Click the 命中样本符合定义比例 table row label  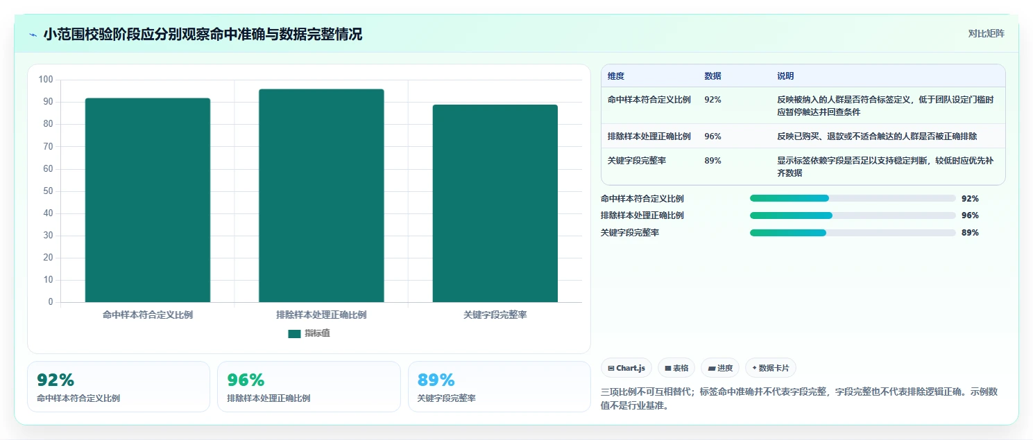click(x=649, y=100)
